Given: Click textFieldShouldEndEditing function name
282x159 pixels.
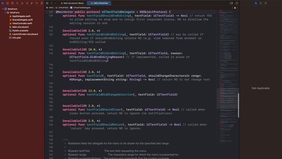Looking at the screenshot, I should 108,16.
